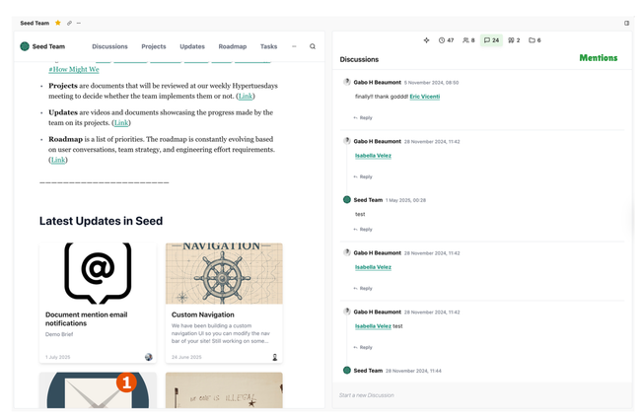Image resolution: width=641 pixels, height=417 pixels.
Task: Open the citations panel showing 2
Action: 514,40
